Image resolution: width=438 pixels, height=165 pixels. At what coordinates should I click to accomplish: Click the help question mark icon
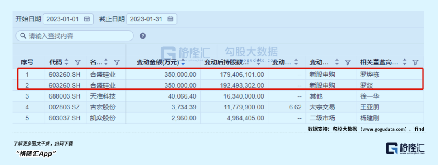tap(143, 36)
